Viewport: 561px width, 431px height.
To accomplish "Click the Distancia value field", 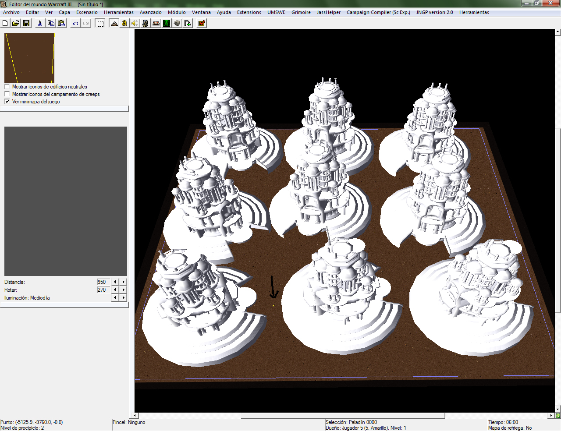I will click(103, 282).
